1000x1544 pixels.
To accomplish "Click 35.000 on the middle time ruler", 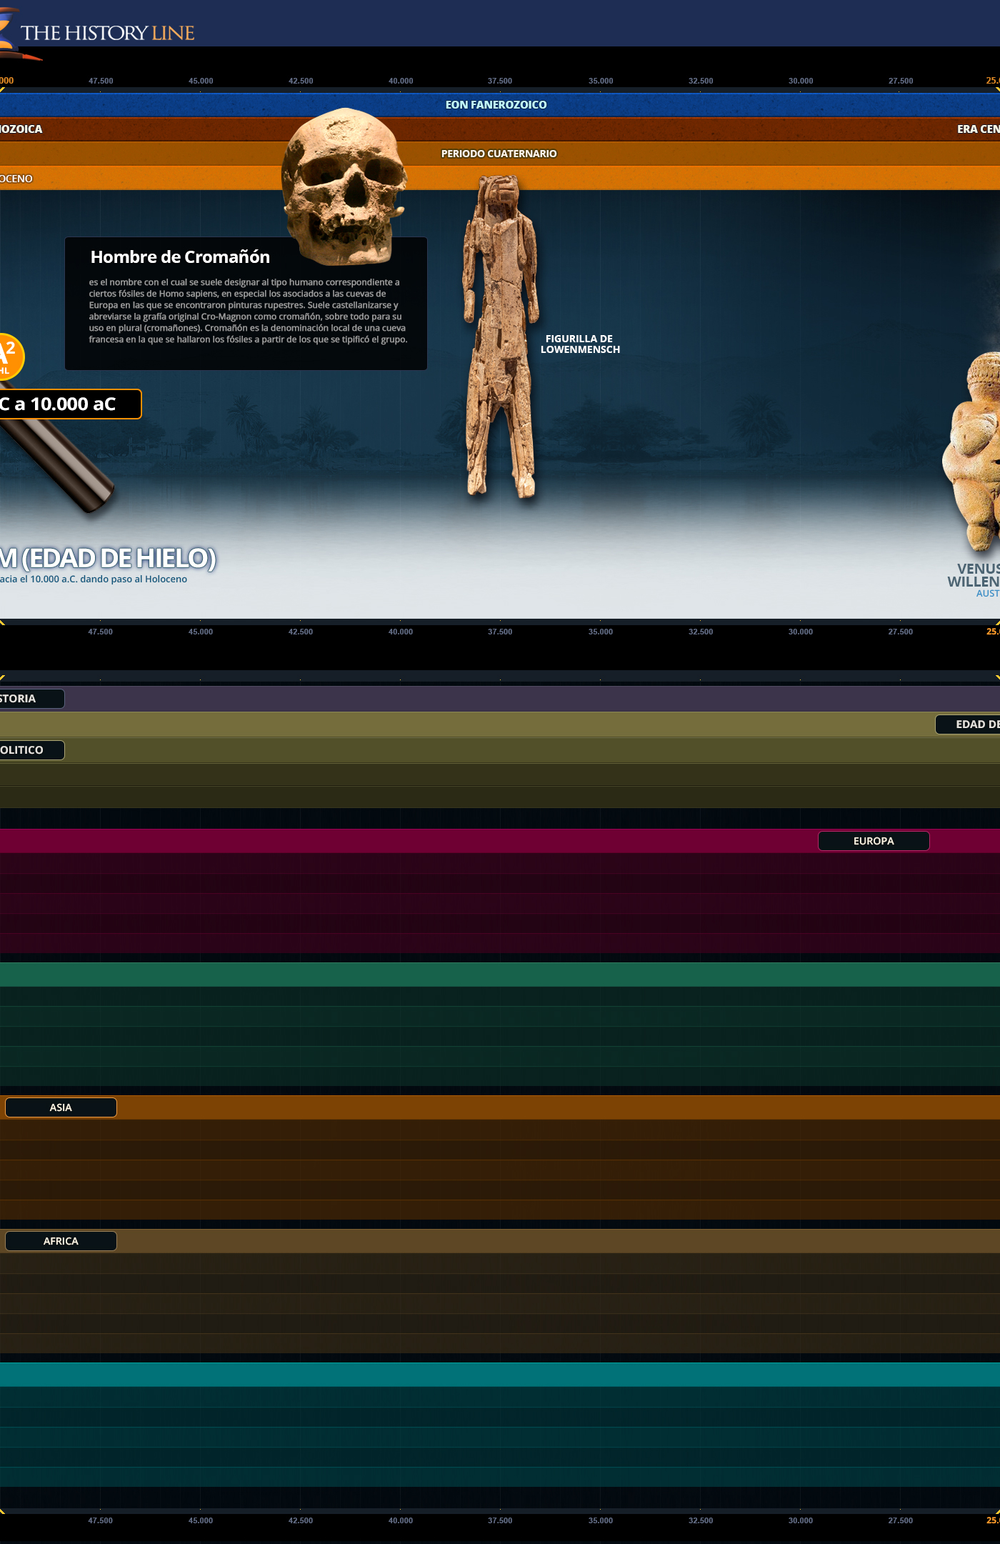I will pyautogui.click(x=601, y=632).
